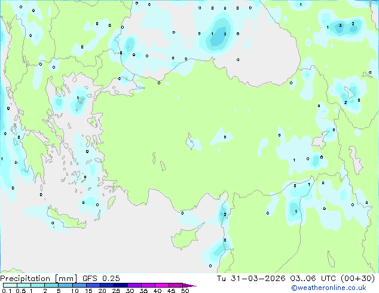Pick the 0.1–0.5 mm legend swatch
379x293 pixels.
10,285
